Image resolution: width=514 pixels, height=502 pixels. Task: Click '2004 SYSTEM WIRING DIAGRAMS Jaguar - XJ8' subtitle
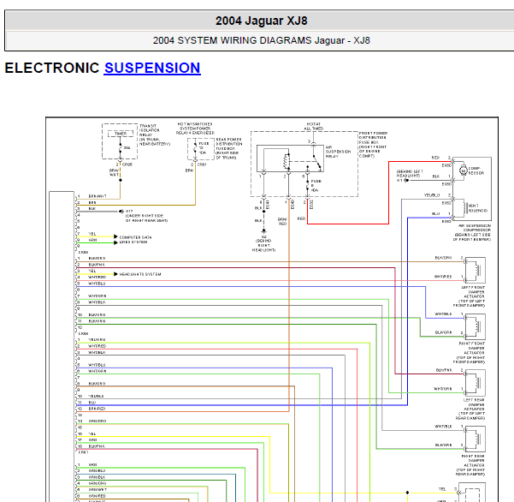pos(261,40)
